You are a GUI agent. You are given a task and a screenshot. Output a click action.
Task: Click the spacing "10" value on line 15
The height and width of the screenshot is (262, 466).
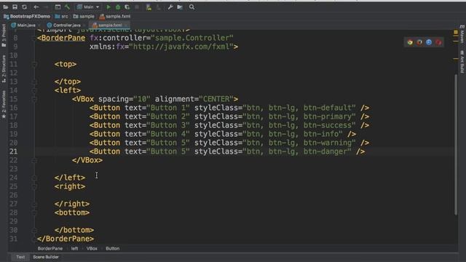[x=142, y=99]
